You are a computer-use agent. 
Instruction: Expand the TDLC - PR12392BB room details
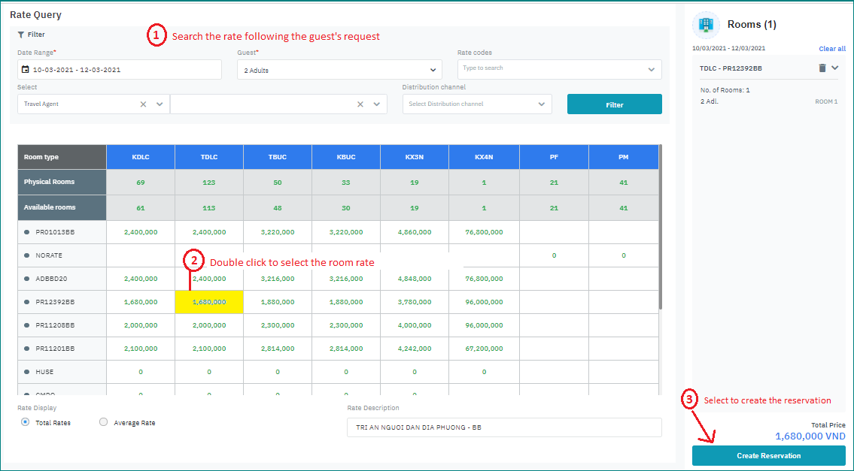(x=834, y=68)
